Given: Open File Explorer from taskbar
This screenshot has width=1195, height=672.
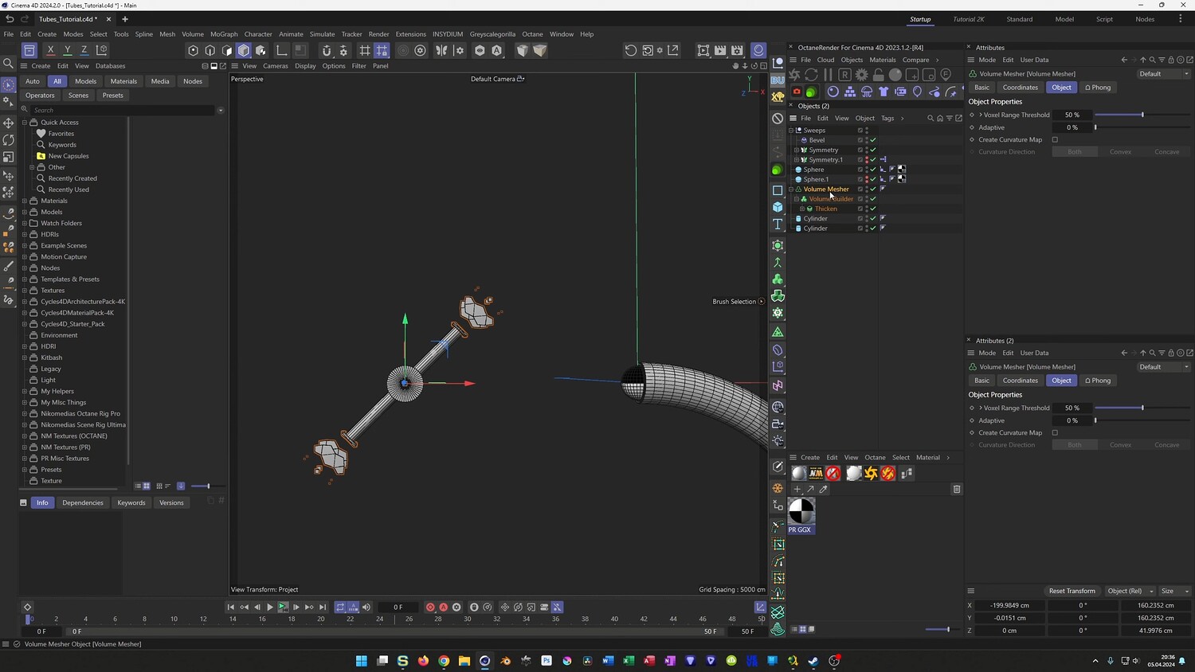Looking at the screenshot, I should [464, 661].
